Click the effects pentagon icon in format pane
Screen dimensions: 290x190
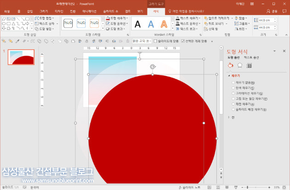tap(240, 65)
